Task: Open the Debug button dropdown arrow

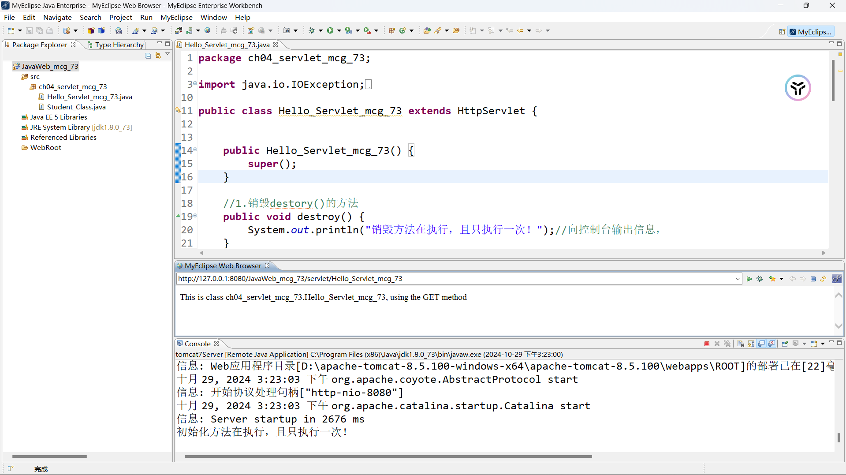Action: point(321,30)
